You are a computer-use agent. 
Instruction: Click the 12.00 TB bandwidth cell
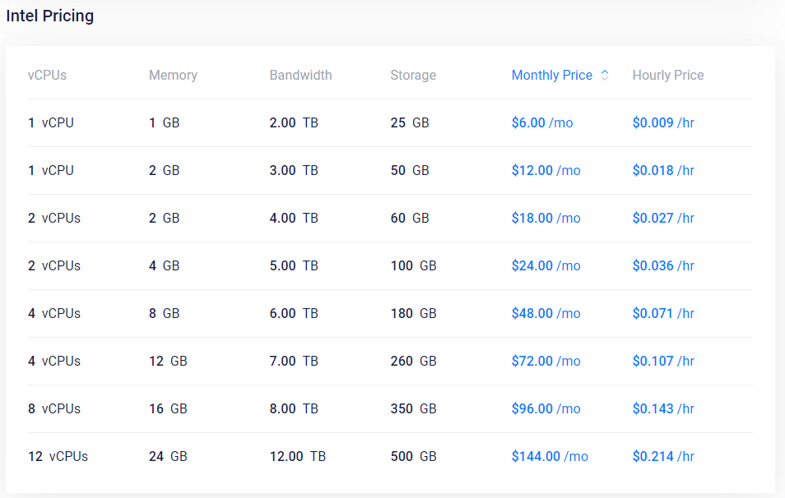[298, 457]
